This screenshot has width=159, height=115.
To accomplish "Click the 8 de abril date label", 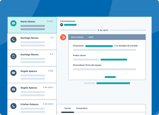I will coord(103,30).
